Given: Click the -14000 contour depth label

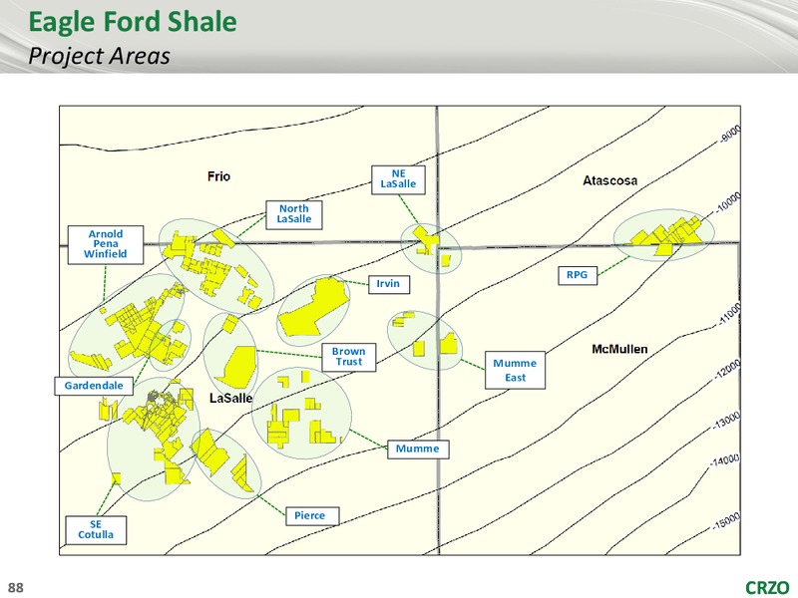Looking at the screenshot, I should point(725,460).
